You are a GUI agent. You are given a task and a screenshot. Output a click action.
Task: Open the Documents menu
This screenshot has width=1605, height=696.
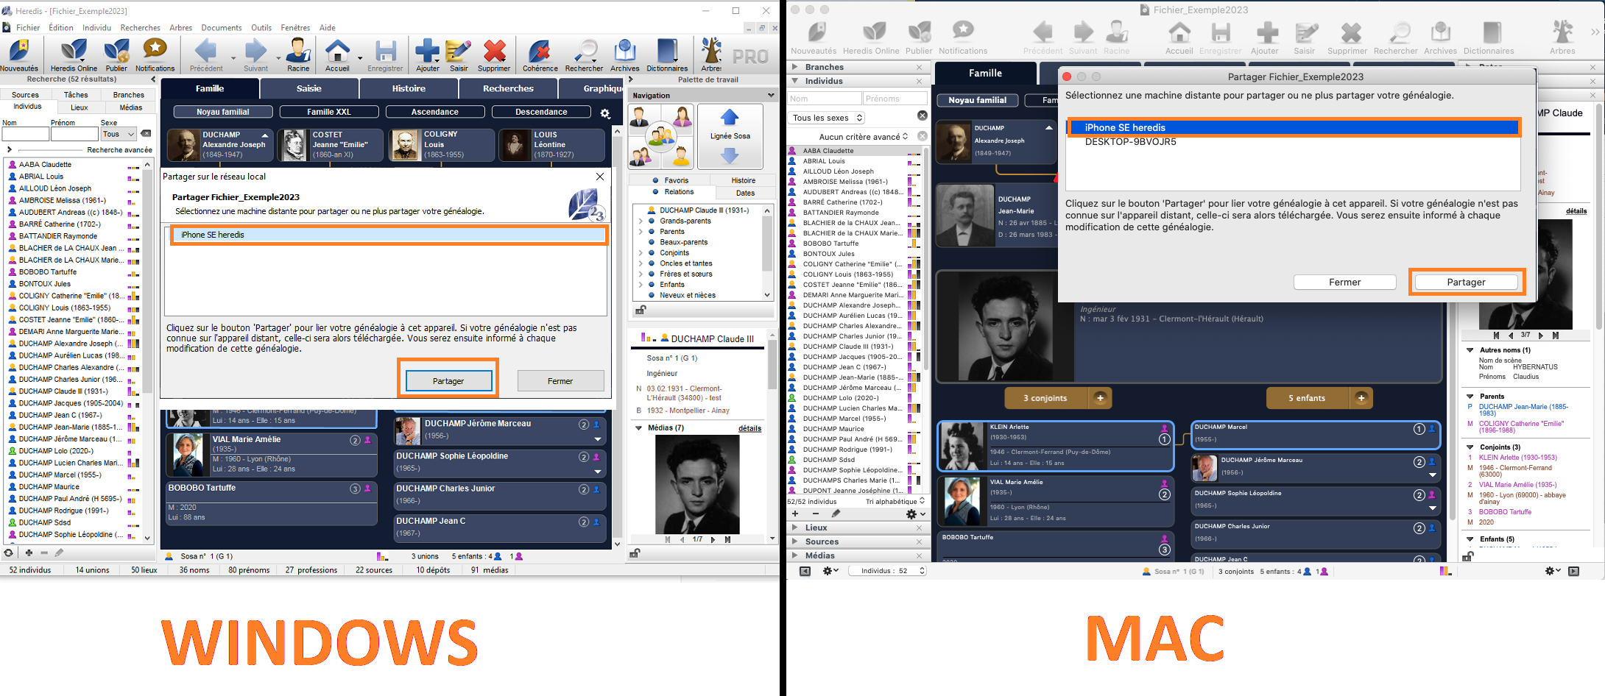221,28
